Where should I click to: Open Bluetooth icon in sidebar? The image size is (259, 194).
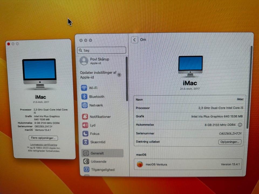point(84,96)
